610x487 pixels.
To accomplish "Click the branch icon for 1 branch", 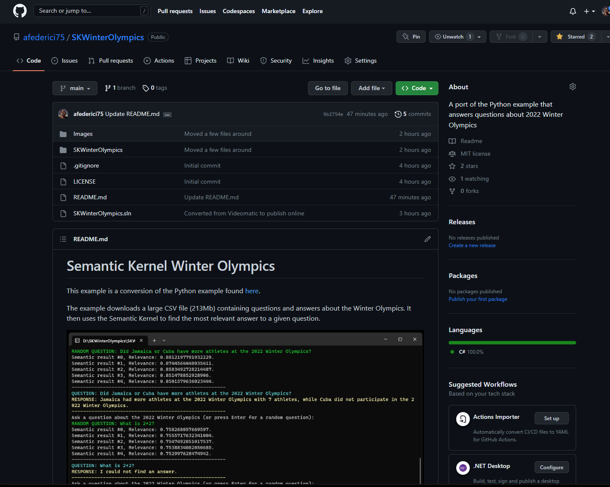I will tap(108, 88).
